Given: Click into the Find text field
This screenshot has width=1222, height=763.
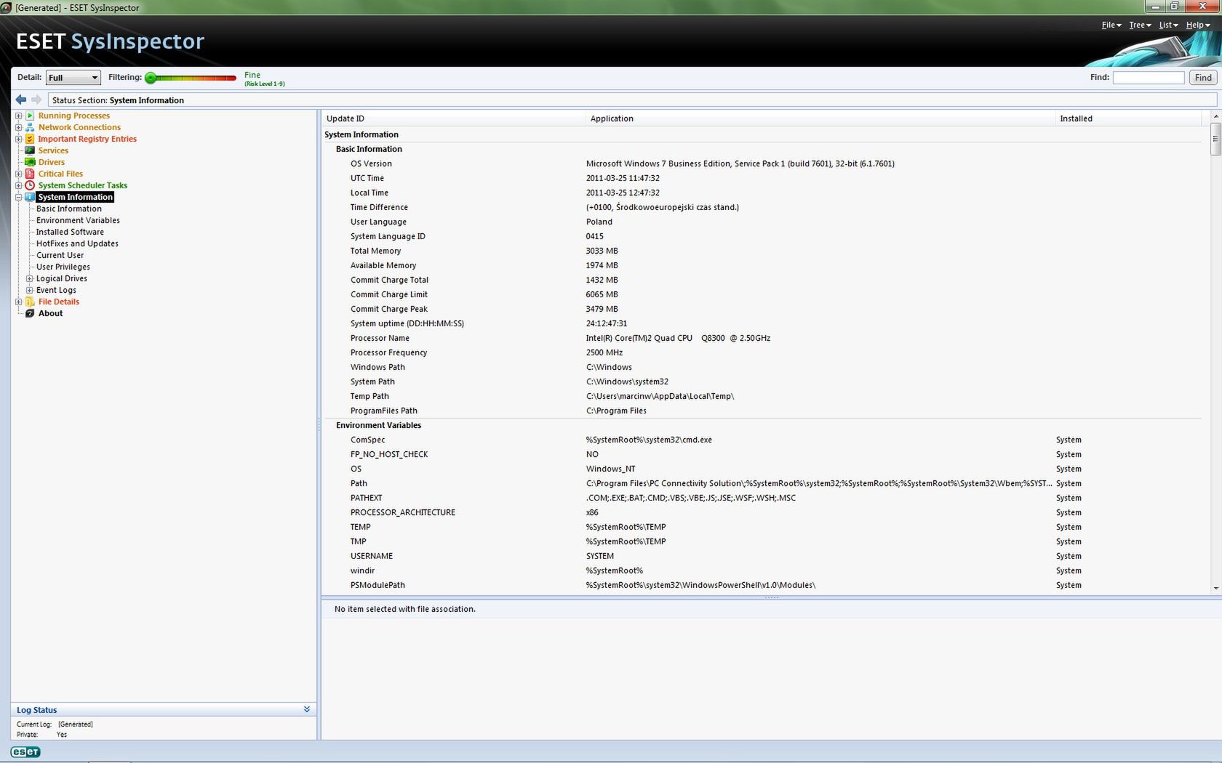Looking at the screenshot, I should click(1149, 77).
